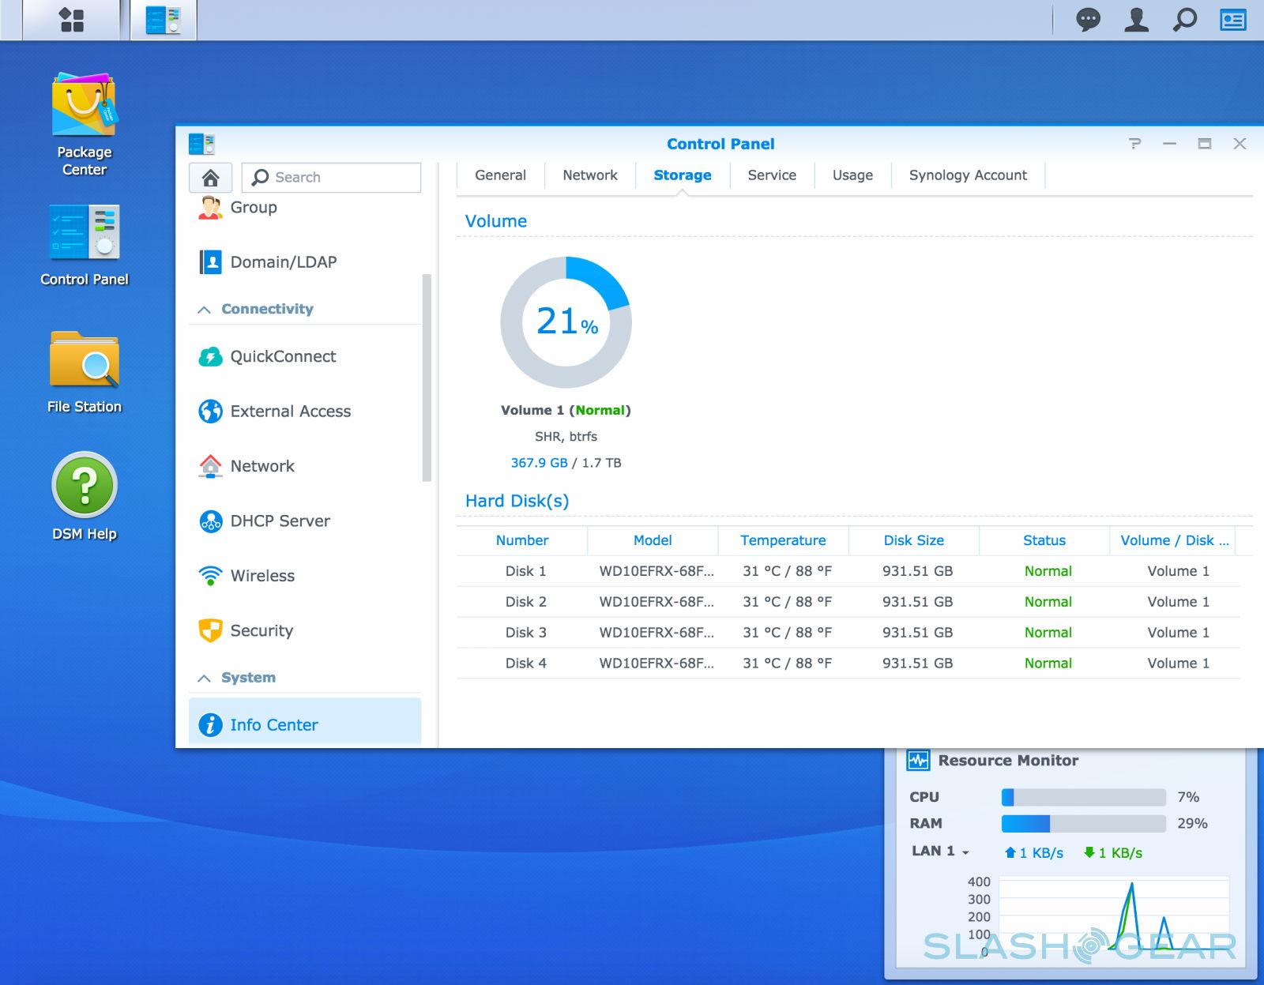Sort disks by Temperature column header

(782, 540)
